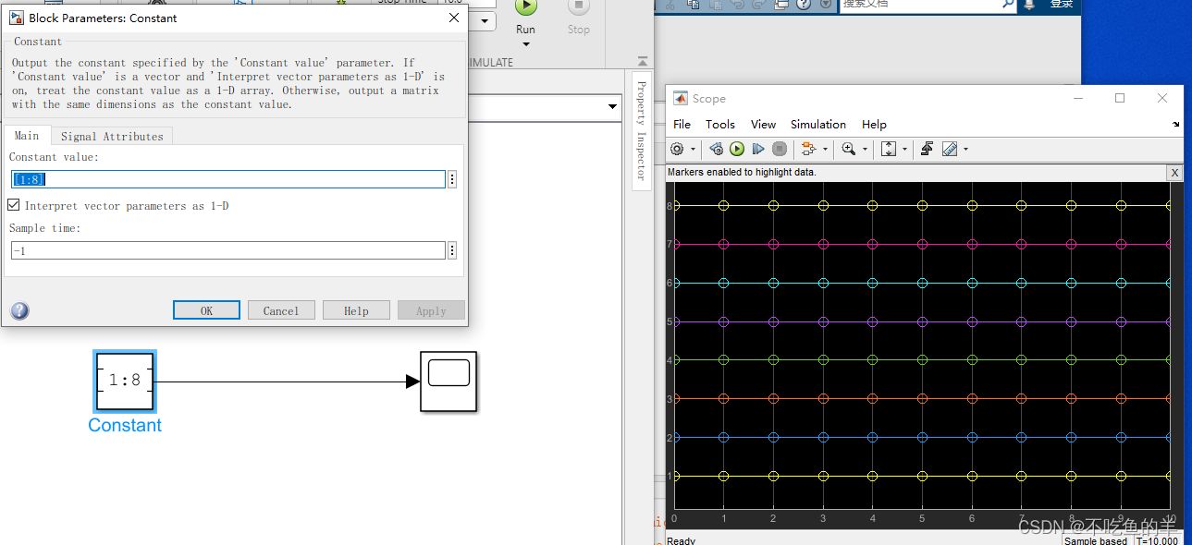Expand scale axes dropdown arrow

click(x=904, y=149)
